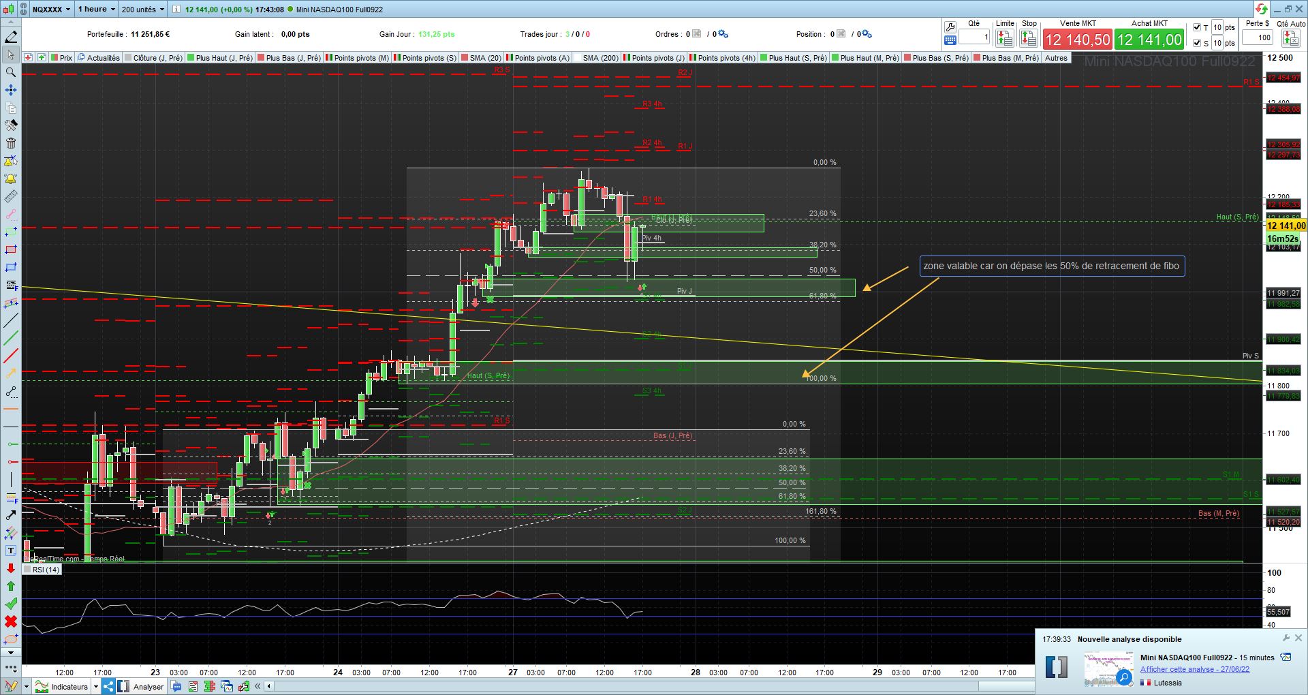Uncheck the T target checkbox
The width and height of the screenshot is (1308, 695).
(1197, 27)
